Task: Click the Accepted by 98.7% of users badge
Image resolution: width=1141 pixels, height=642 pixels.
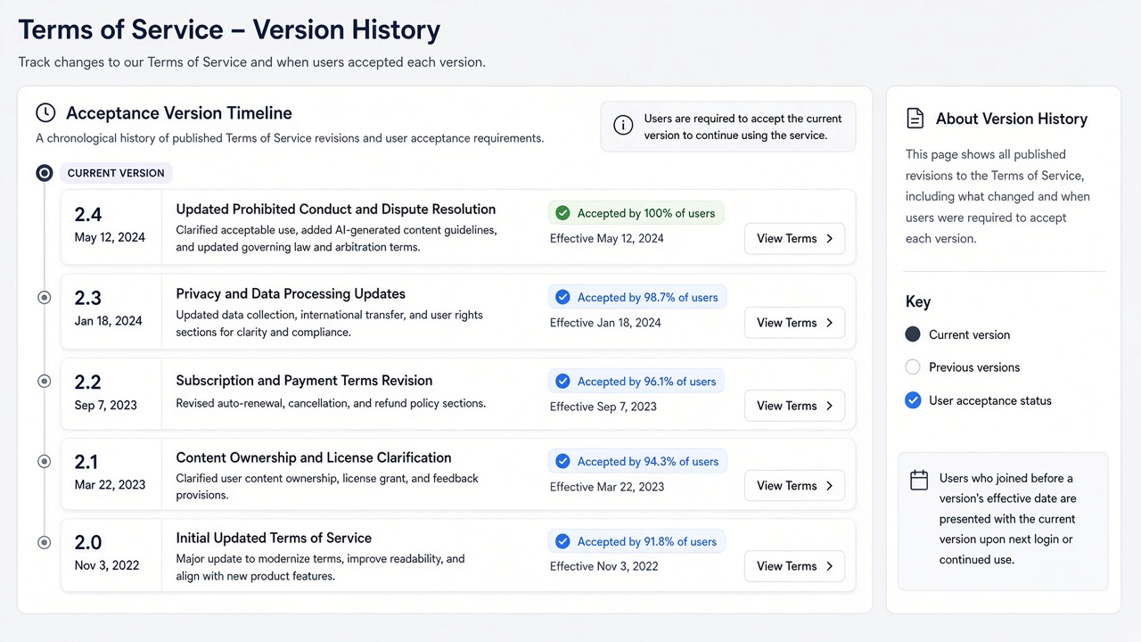Action: click(x=637, y=297)
